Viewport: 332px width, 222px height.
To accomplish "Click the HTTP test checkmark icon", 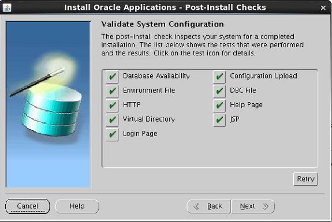I will click(112, 106).
